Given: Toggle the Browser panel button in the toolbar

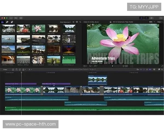Looking at the screenshot, I should pos(141,18).
